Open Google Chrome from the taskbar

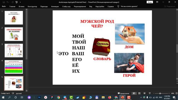pyautogui.click(x=58, y=97)
